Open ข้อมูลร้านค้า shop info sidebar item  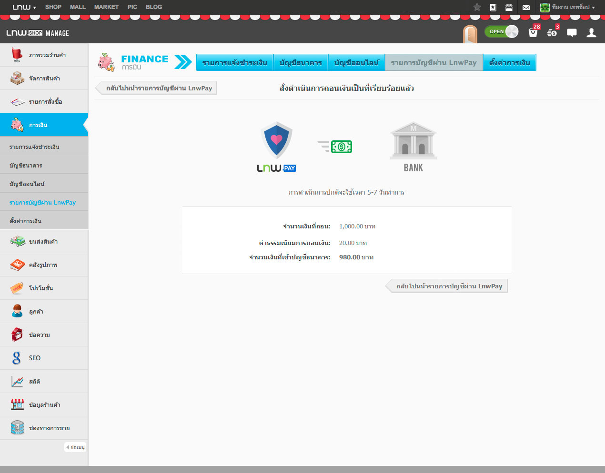click(44, 405)
